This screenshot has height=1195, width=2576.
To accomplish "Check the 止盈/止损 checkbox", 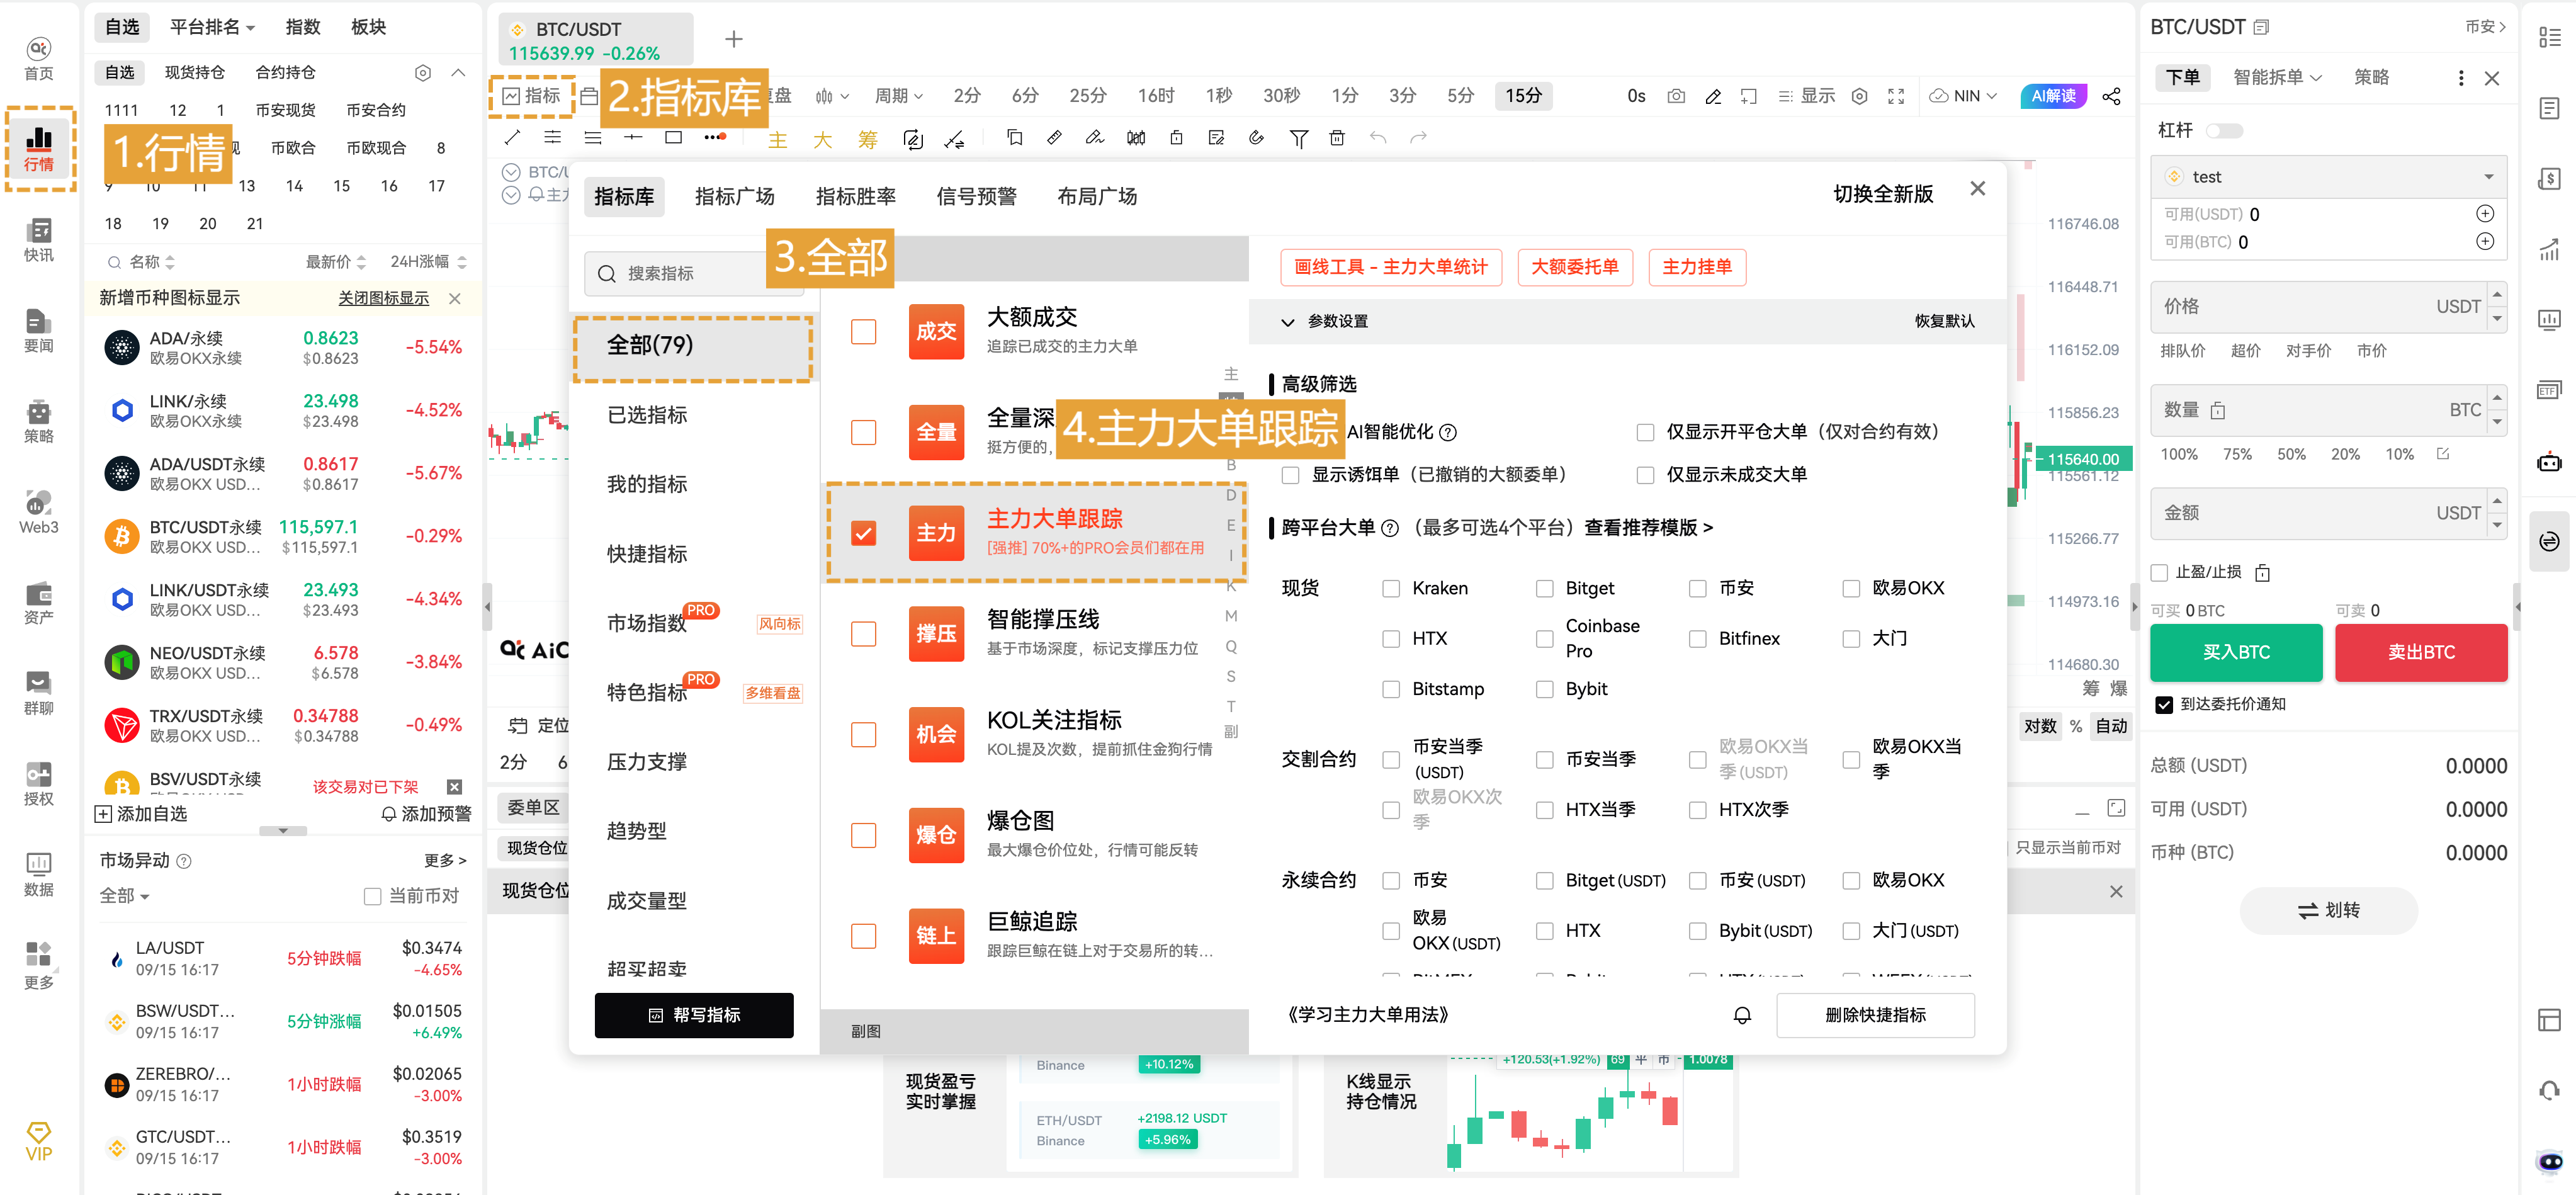I will (2159, 573).
